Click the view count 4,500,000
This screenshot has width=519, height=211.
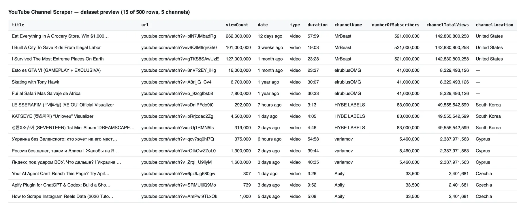(x=241, y=116)
